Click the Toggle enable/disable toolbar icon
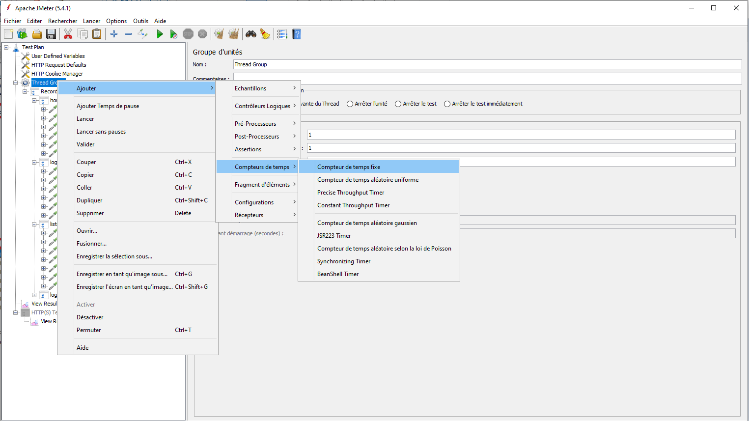 click(142, 34)
